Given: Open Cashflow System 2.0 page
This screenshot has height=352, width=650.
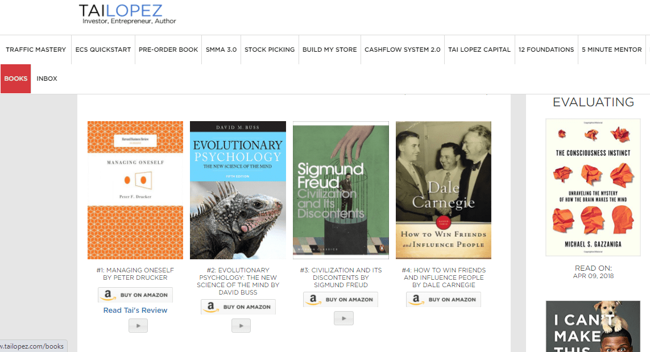Looking at the screenshot, I should click(403, 49).
